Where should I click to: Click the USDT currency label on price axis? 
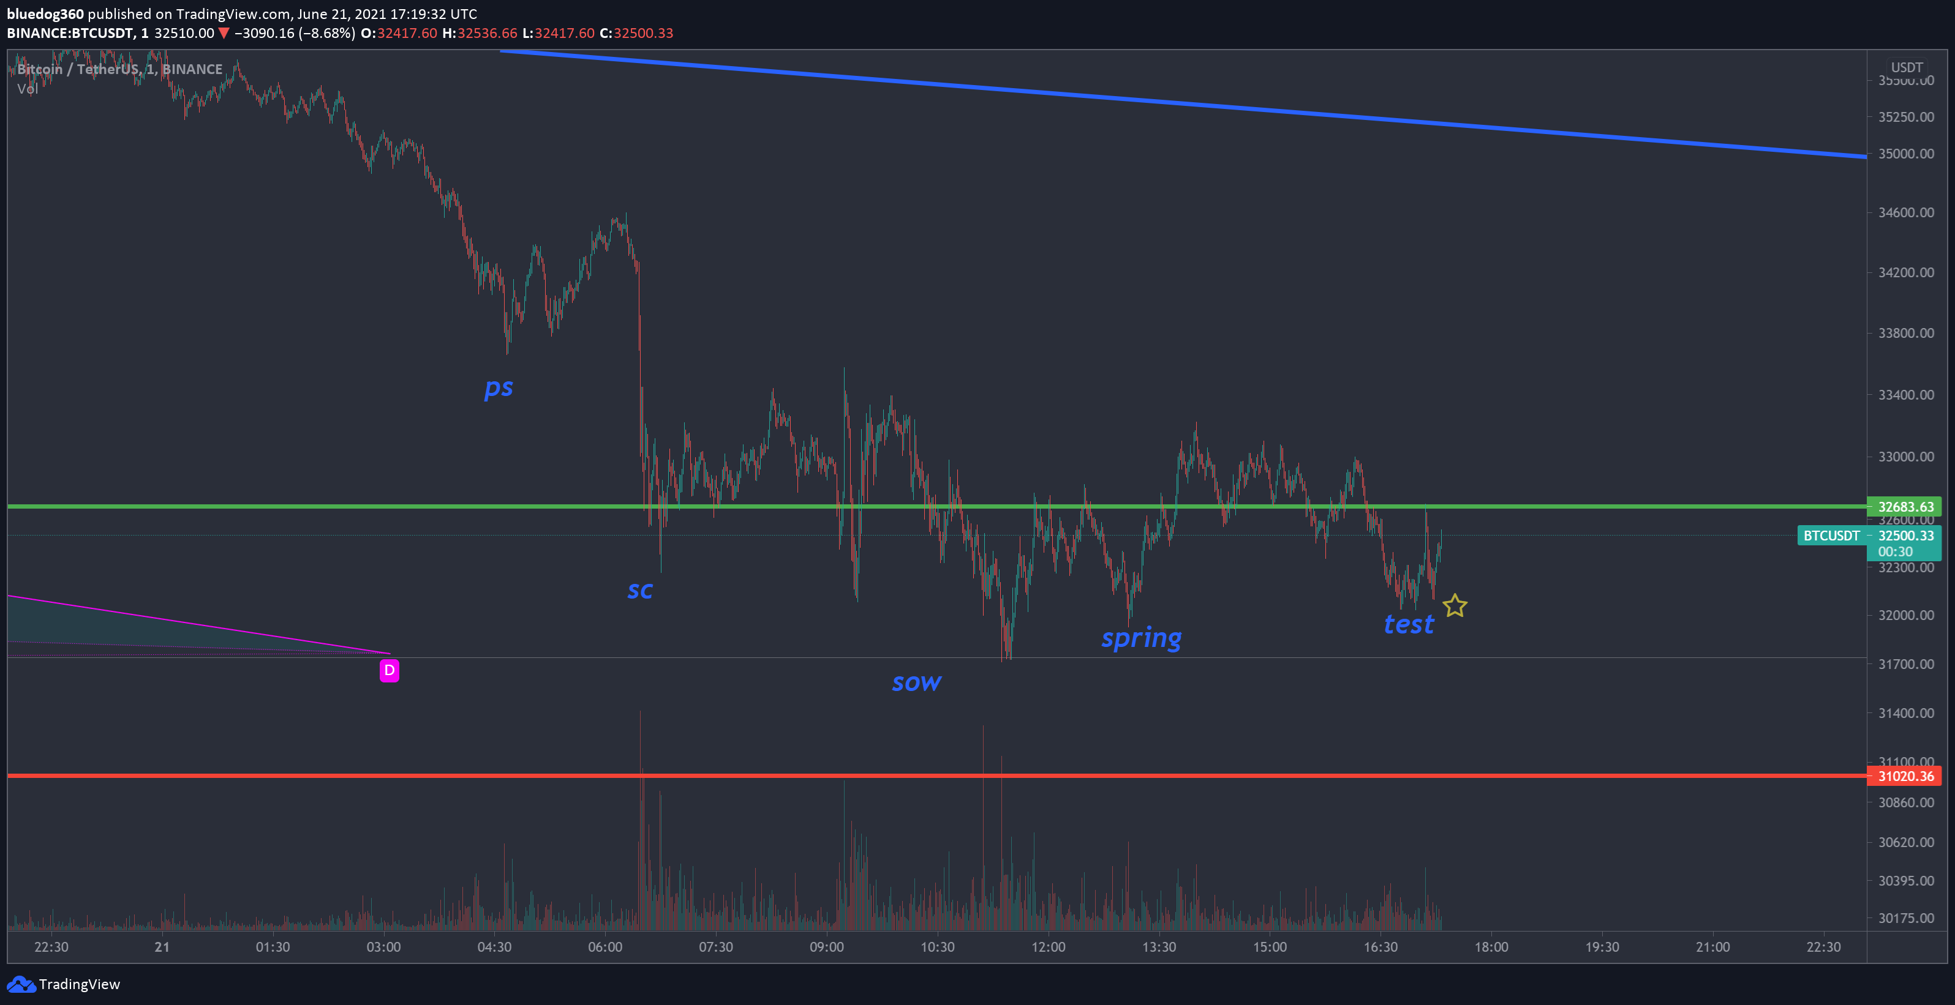coord(1907,67)
